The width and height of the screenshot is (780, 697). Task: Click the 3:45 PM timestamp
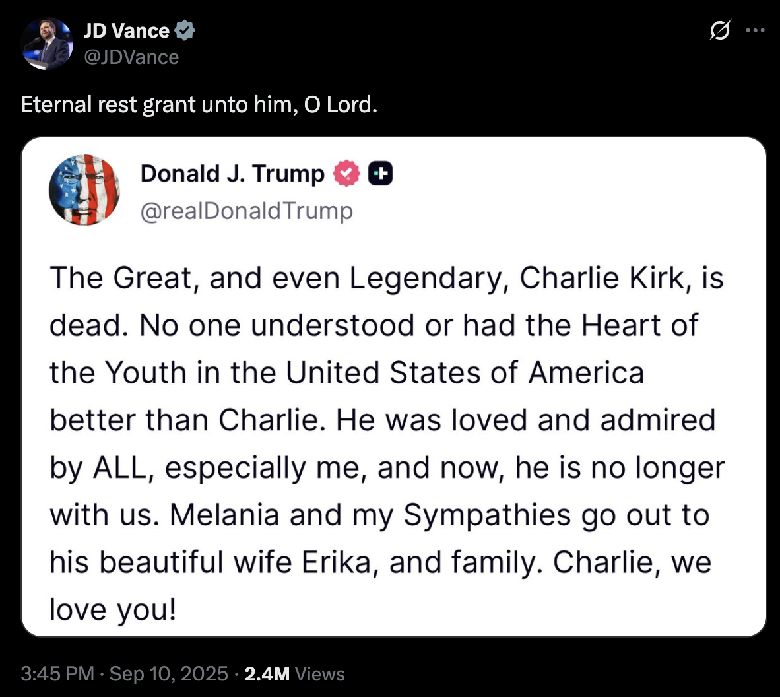click(x=57, y=673)
